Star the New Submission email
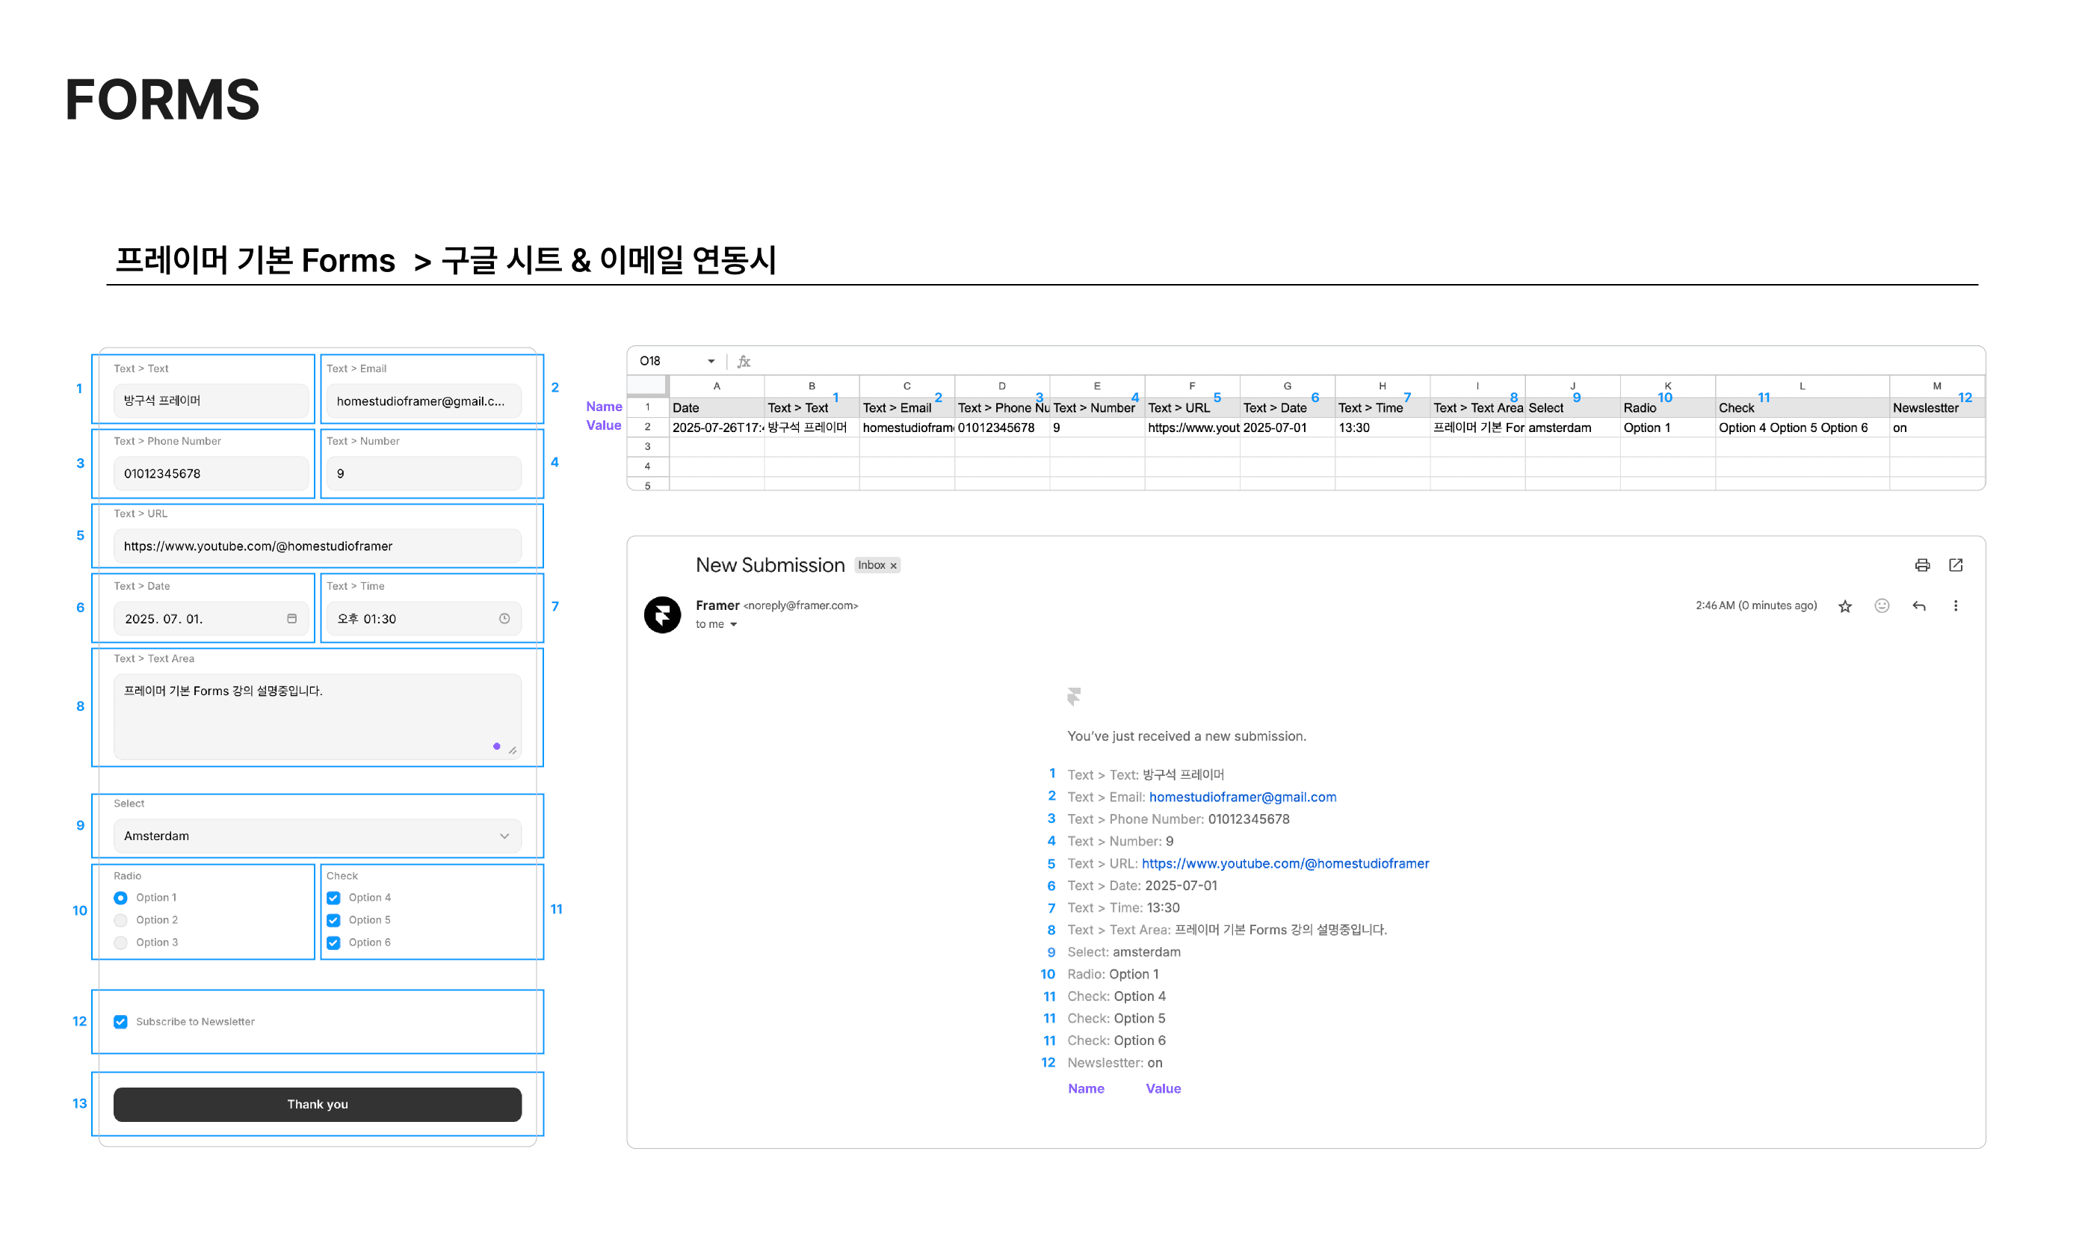2085x1249 pixels. [1844, 606]
